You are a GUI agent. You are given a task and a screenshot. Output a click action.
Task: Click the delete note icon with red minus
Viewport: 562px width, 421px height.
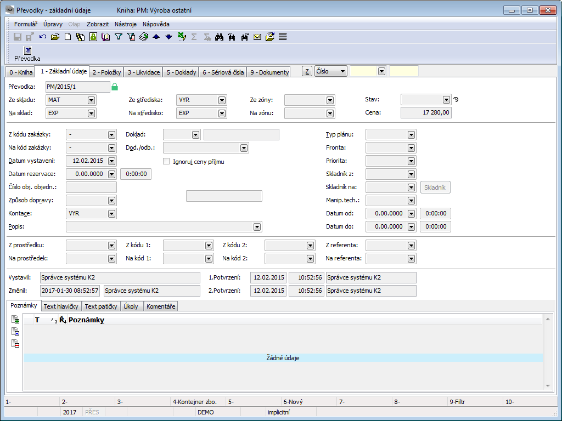click(x=16, y=344)
